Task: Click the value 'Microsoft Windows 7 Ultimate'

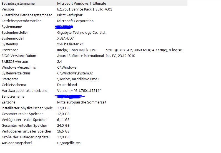Action: (82, 4)
